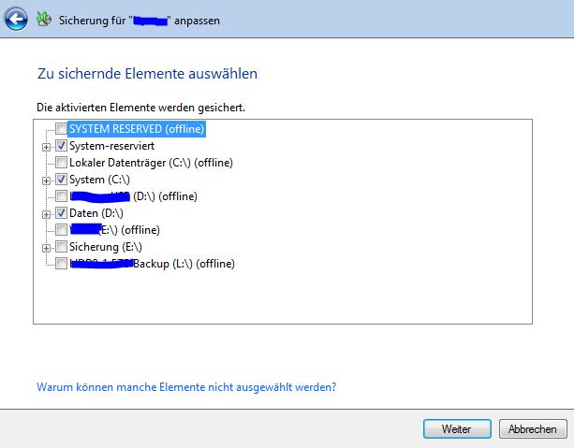The height and width of the screenshot is (448, 574).
Task: Expand the Daten (D:\) tree node
Action: pos(46,214)
